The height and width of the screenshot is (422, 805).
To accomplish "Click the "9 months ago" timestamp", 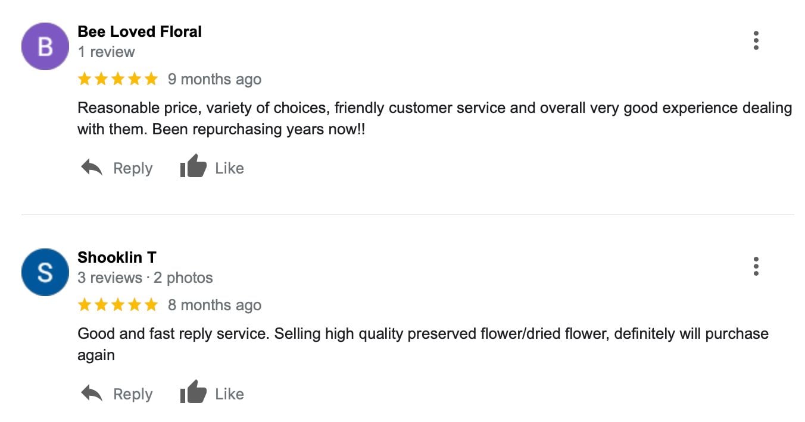I will click(x=214, y=79).
